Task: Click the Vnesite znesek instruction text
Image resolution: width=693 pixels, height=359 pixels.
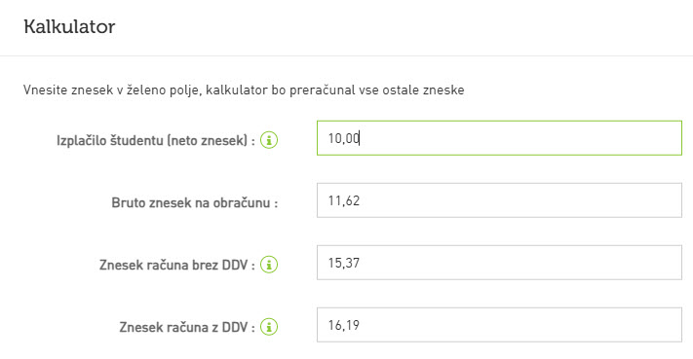Action: (x=244, y=90)
